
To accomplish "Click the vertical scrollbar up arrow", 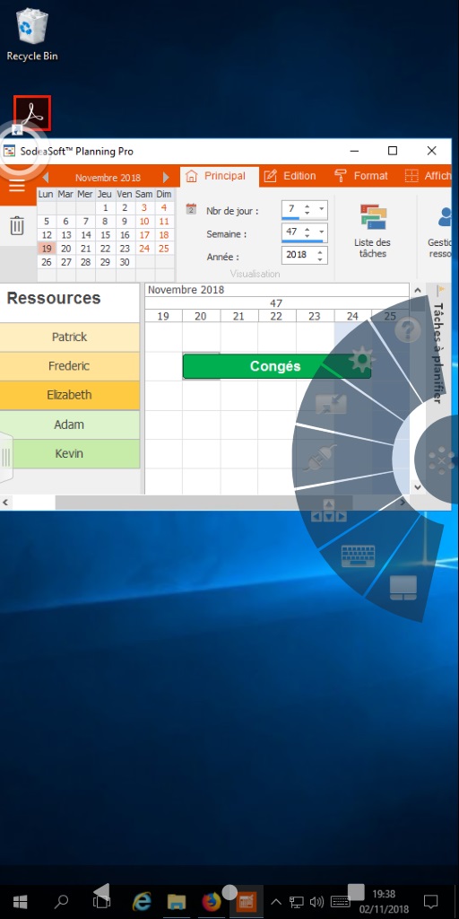I will point(418,290).
